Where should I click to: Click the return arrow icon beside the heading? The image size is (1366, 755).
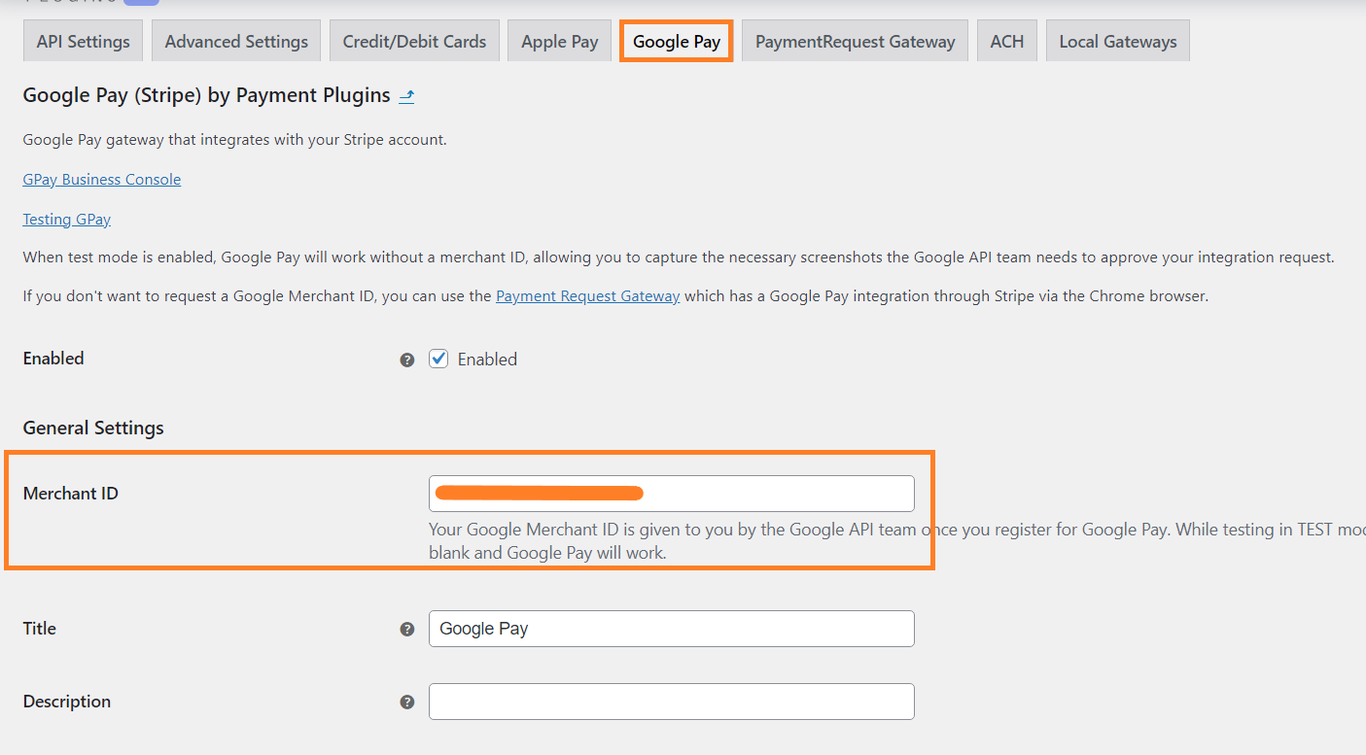[406, 95]
